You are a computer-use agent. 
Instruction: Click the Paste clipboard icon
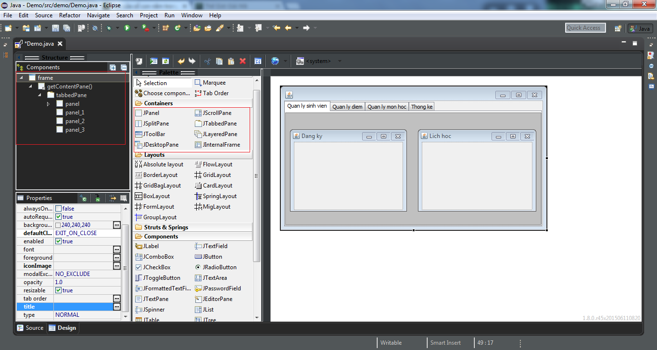231,61
